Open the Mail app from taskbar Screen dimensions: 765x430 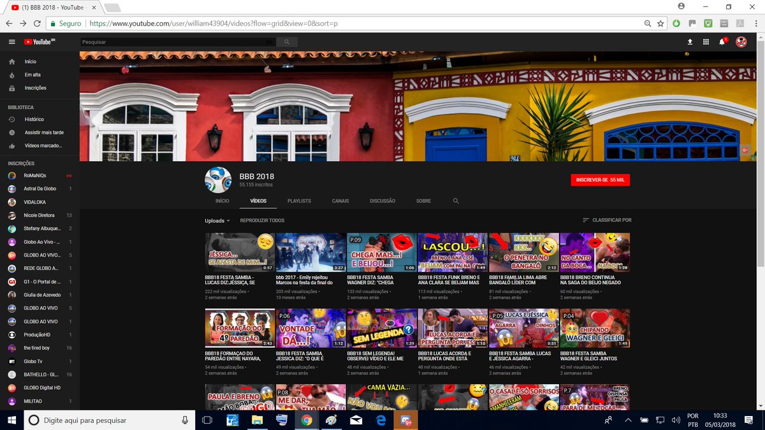356,420
